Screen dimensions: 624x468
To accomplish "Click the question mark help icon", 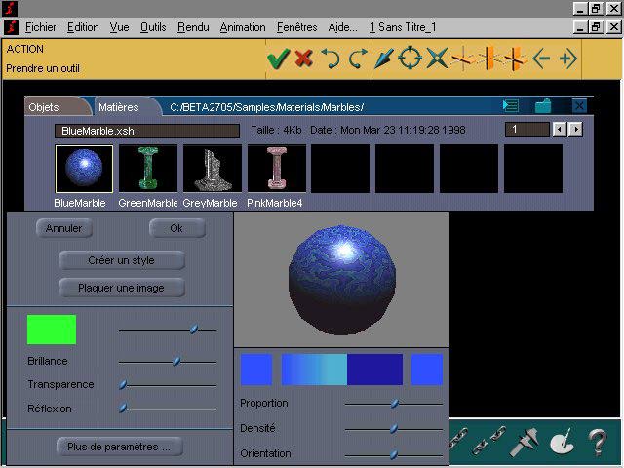I will point(598,442).
